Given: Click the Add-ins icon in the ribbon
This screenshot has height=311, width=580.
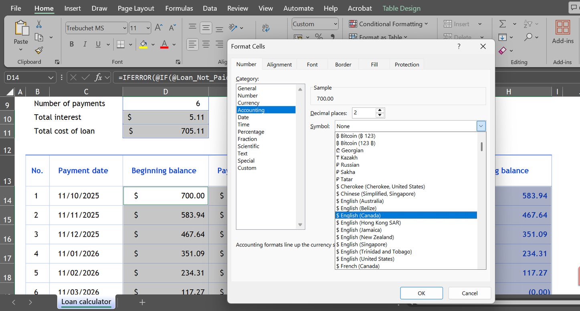Looking at the screenshot, I should 563,28.
